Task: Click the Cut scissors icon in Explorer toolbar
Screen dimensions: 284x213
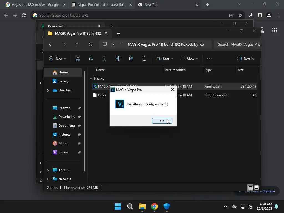Action: tap(78, 59)
